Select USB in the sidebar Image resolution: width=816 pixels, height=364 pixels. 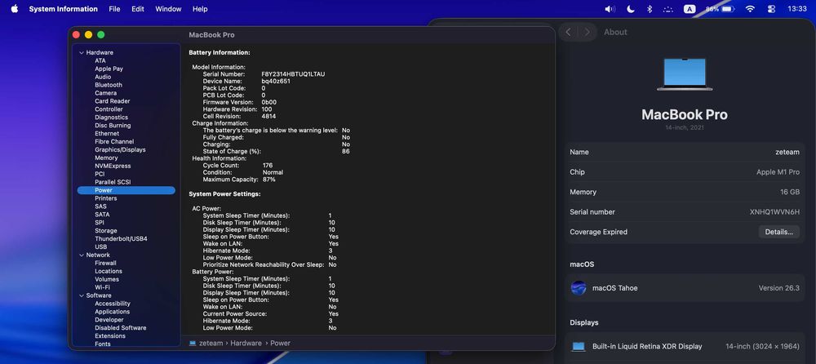(x=101, y=246)
